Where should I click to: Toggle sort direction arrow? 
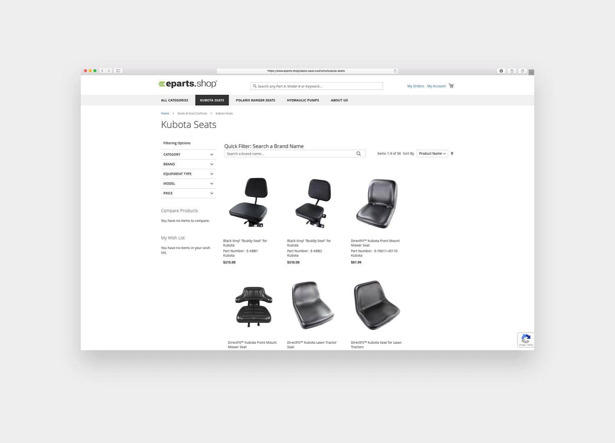(452, 153)
